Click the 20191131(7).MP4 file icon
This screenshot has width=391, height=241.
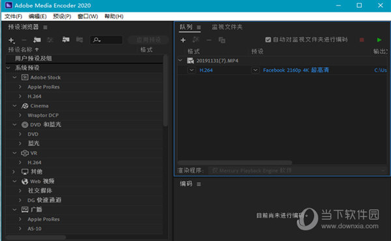pyautogui.click(x=190, y=61)
